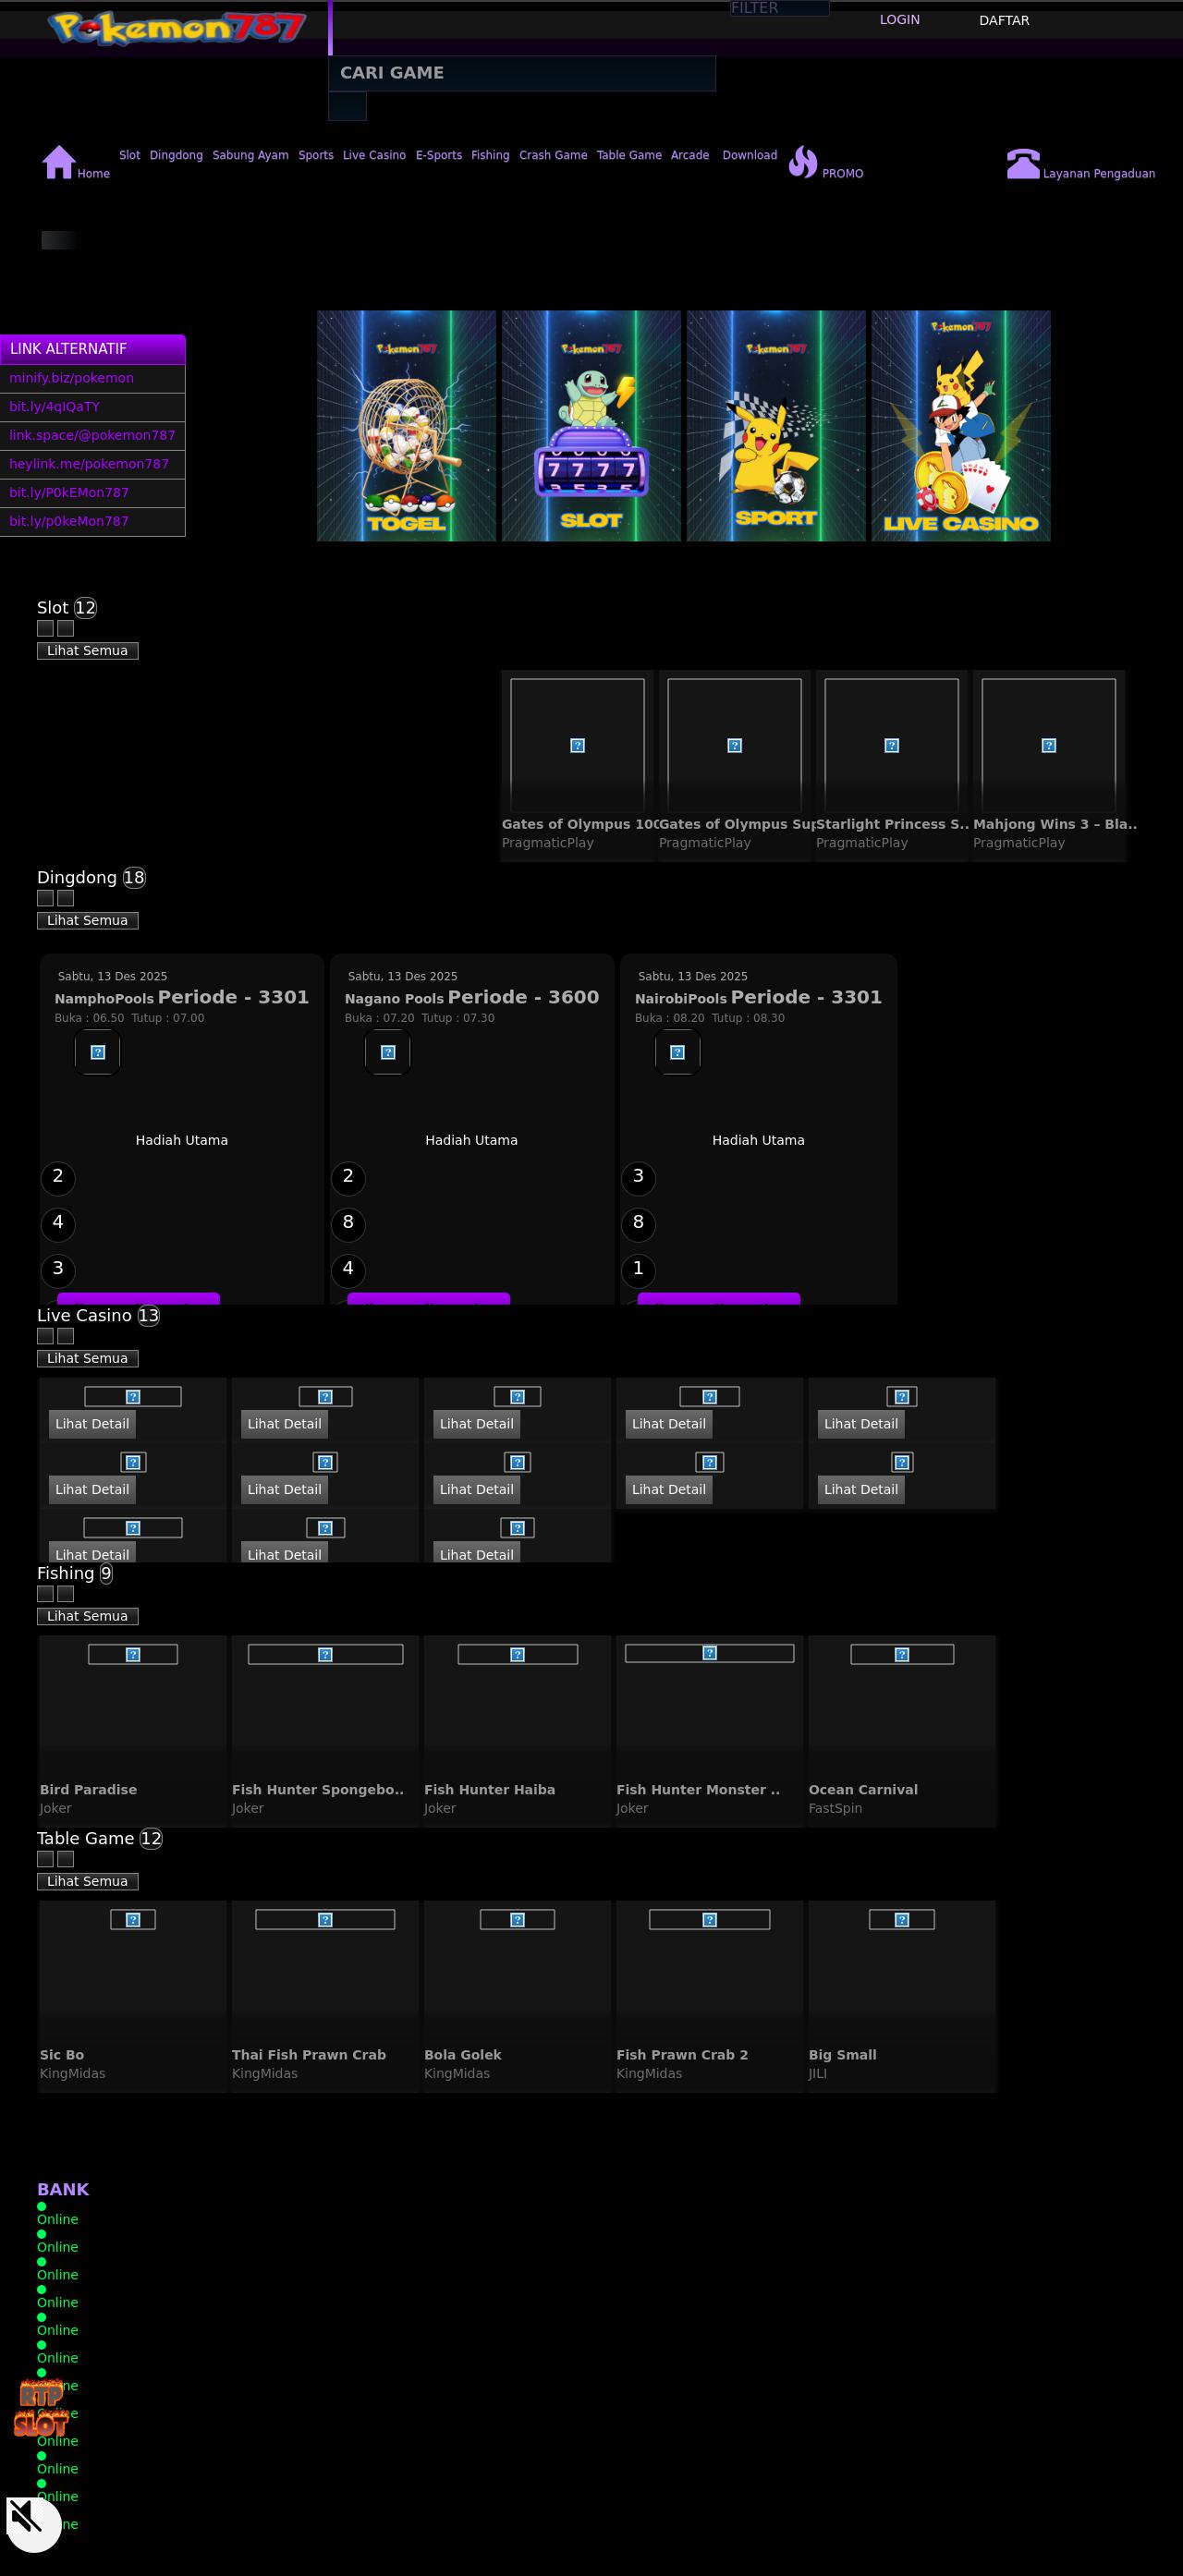Select Crash Game in the navigation menu

pos(552,155)
